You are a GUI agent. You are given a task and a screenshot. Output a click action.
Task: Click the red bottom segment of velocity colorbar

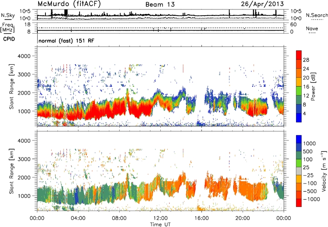299,203
